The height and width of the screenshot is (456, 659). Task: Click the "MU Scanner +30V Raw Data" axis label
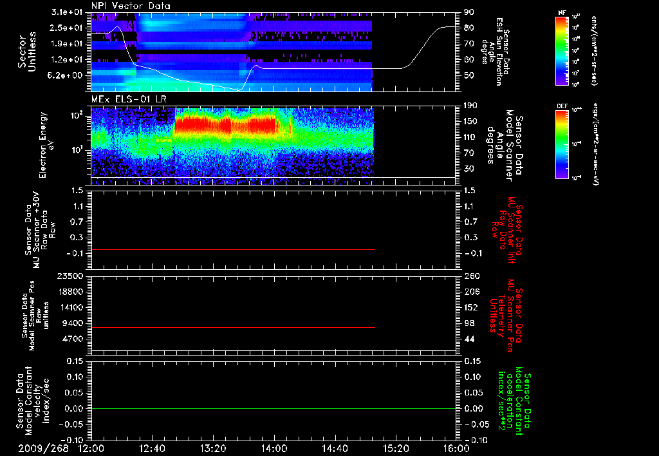[x=41, y=230]
